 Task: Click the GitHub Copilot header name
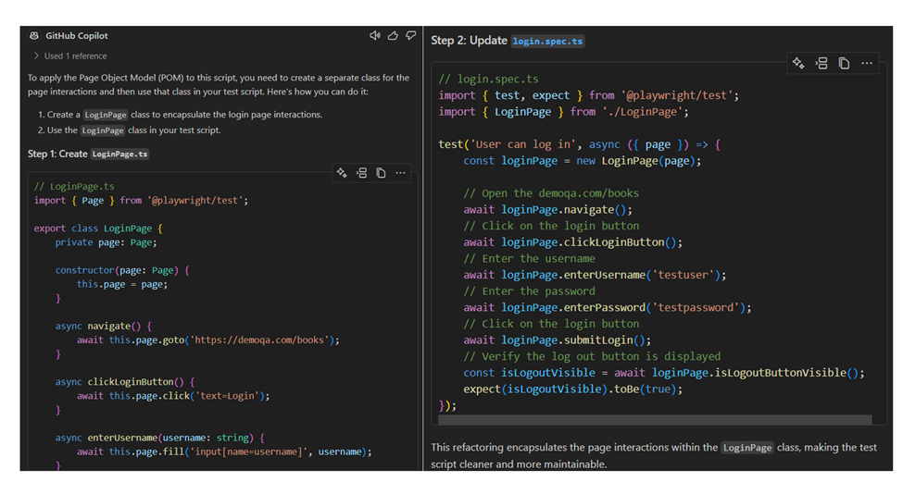(x=77, y=36)
